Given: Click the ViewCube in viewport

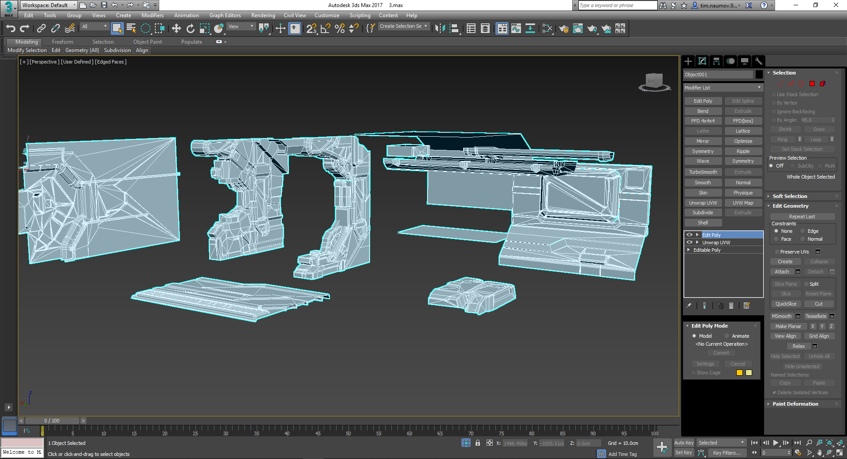Looking at the screenshot, I should coord(655,82).
